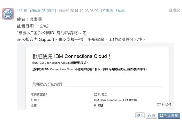Click the #16591 number on the image
182x122 pixels.
coord(165,104)
